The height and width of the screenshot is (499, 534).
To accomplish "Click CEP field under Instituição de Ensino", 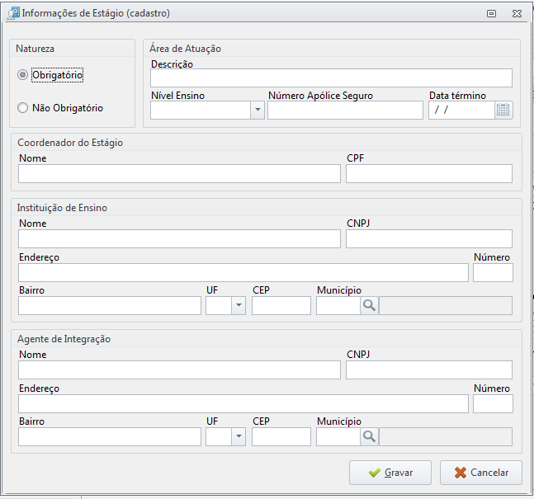I will (x=281, y=306).
